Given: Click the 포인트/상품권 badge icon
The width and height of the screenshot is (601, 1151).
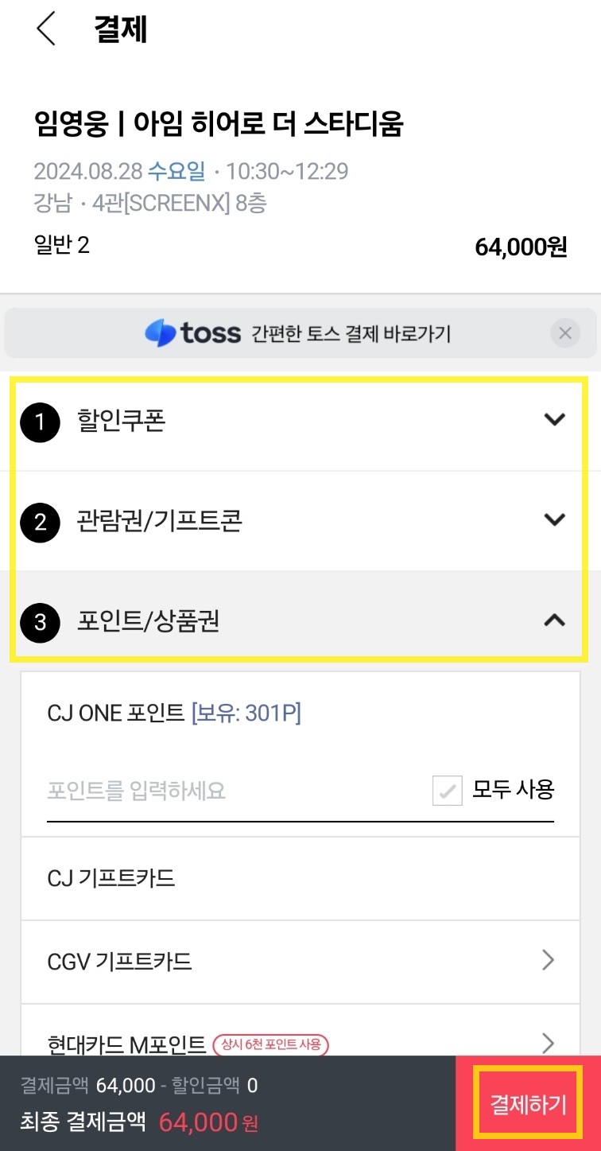Looking at the screenshot, I should (40, 623).
